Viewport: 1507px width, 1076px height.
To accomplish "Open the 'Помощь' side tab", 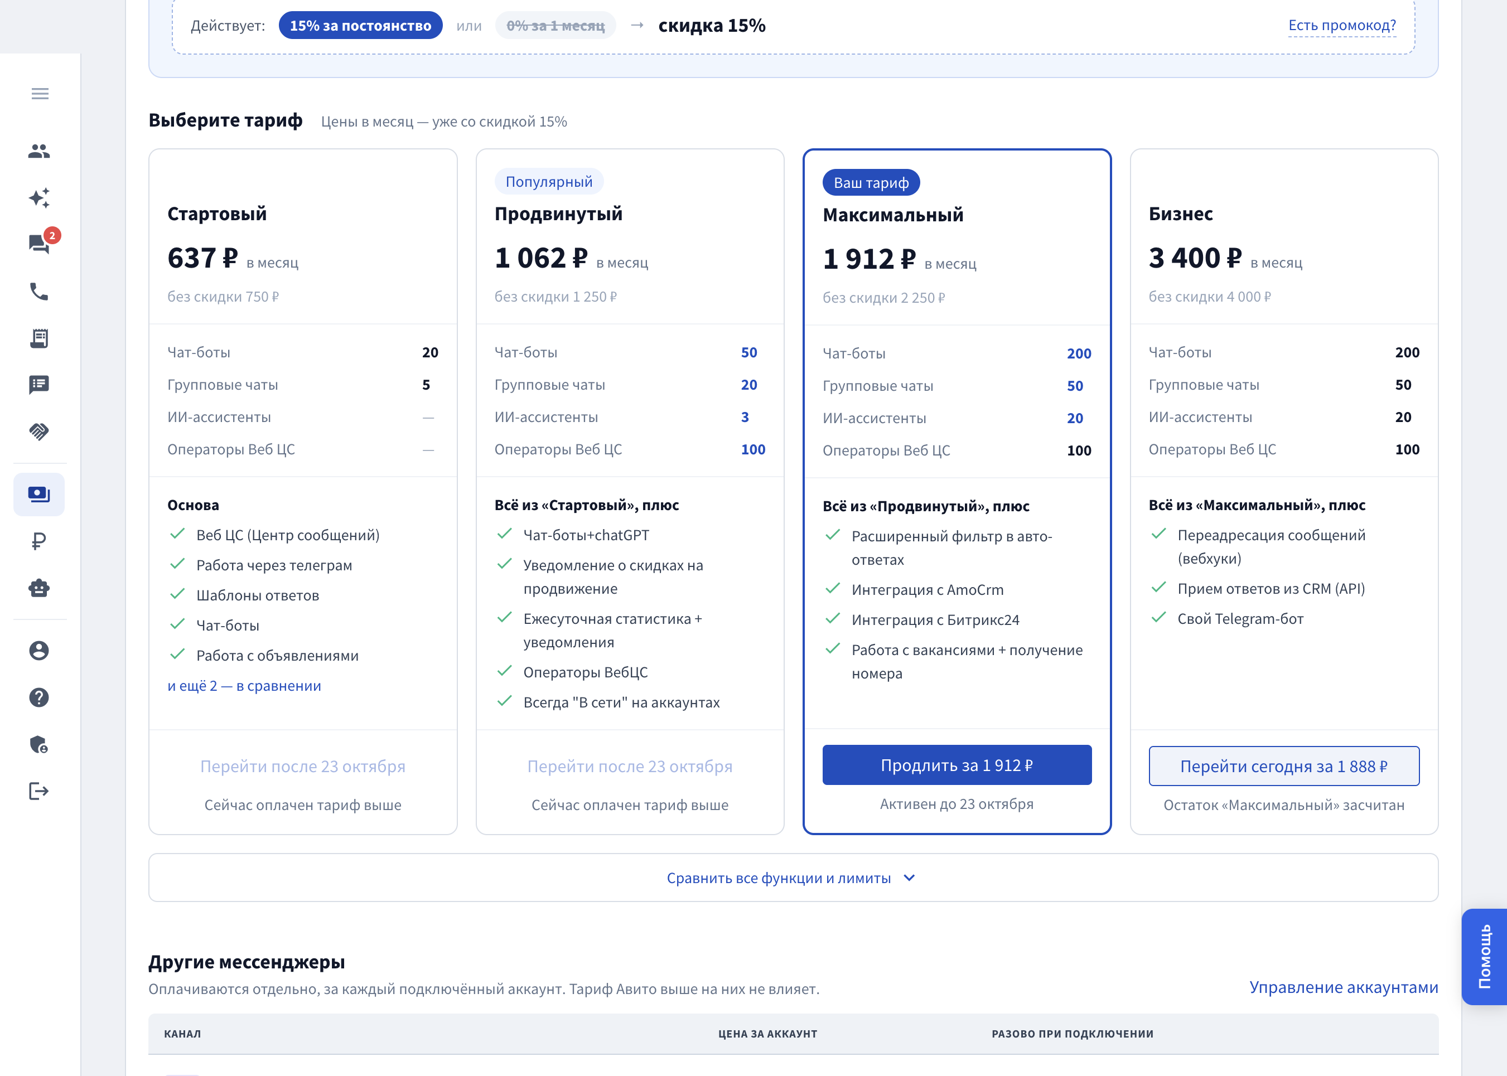I will 1485,957.
